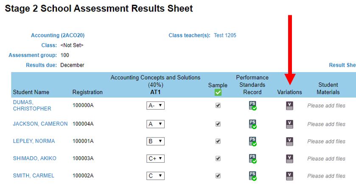Open Variations icon for Cameron Jackson
The width and height of the screenshot is (356, 186).
[x=289, y=124]
